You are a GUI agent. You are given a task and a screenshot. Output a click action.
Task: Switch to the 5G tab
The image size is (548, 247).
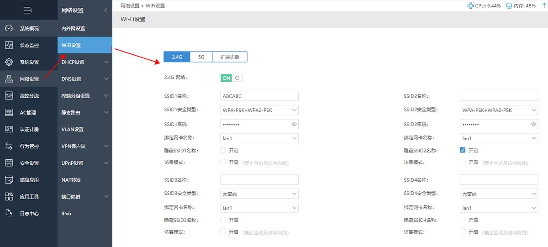tap(201, 57)
